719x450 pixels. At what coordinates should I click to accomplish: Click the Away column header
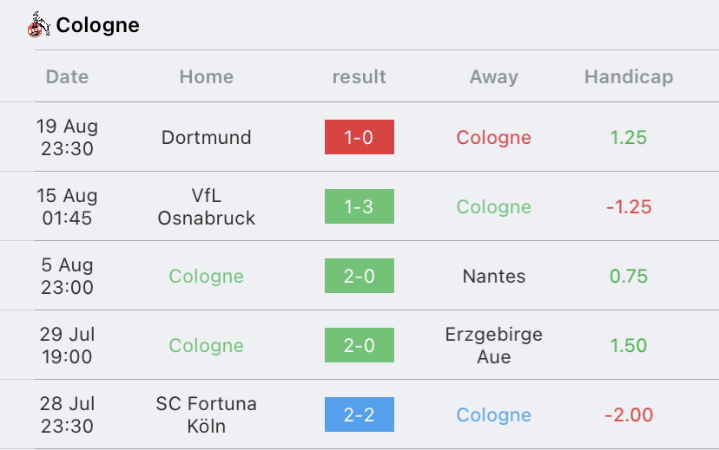tap(494, 76)
